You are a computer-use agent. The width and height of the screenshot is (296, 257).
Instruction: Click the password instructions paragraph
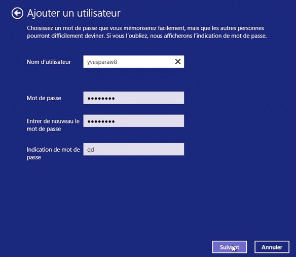(146, 32)
